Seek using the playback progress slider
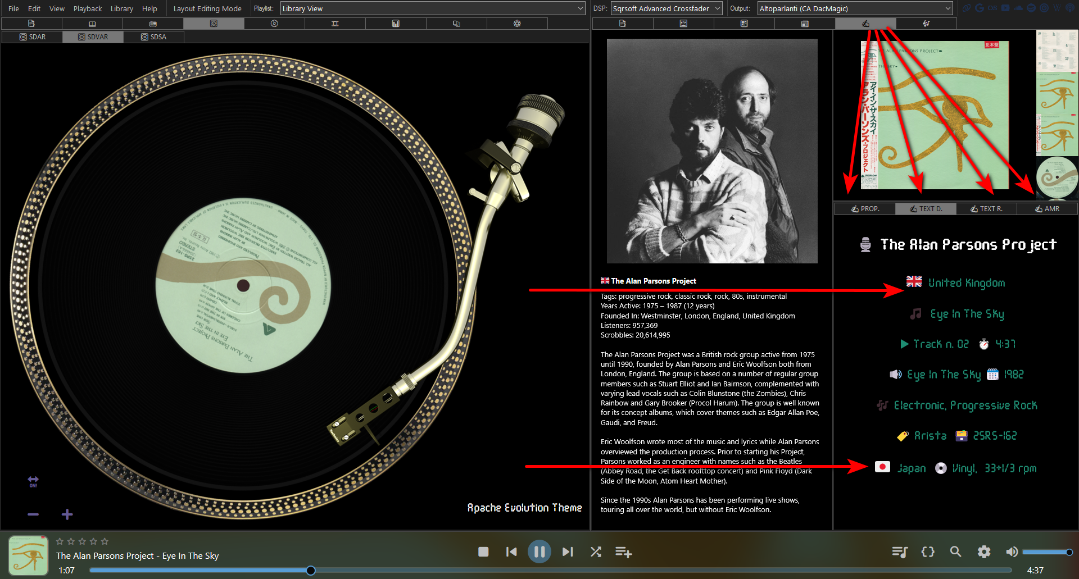 pyautogui.click(x=551, y=571)
